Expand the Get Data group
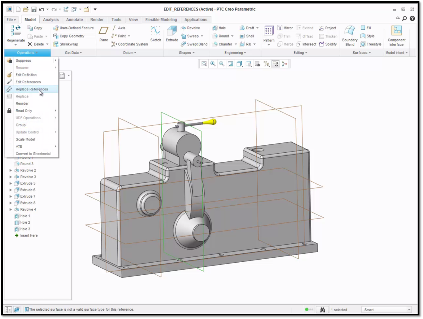Screen dimensions: 423x319 (74, 53)
